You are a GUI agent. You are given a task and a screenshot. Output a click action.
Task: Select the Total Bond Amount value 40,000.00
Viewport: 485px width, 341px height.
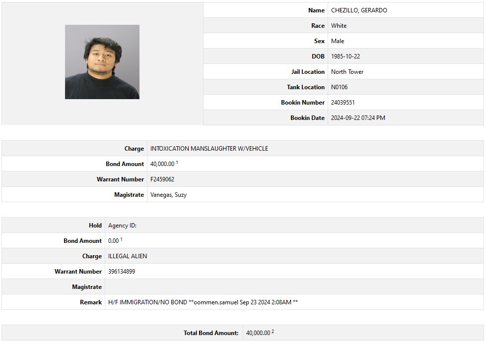258,333
